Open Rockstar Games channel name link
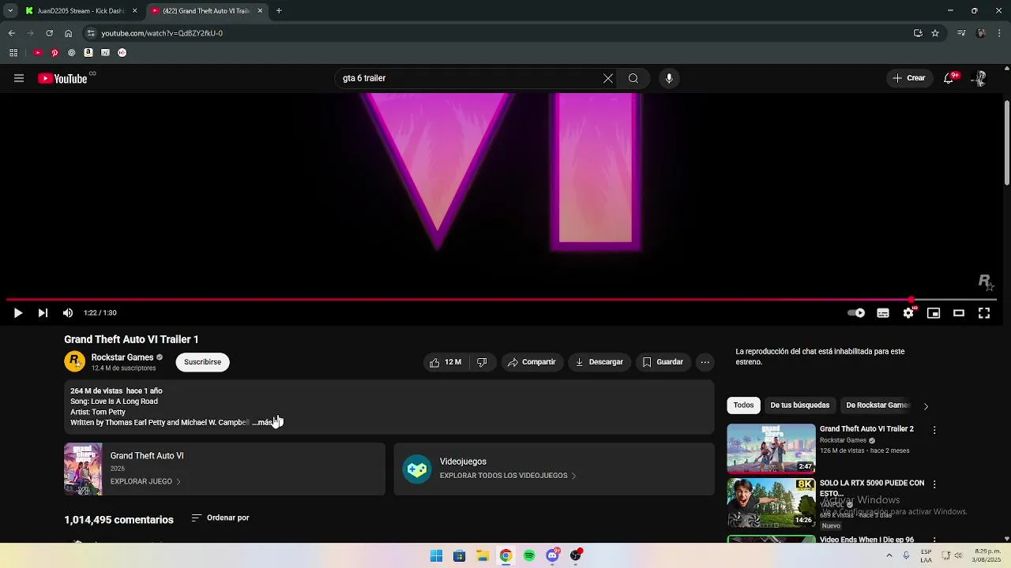 click(x=122, y=357)
